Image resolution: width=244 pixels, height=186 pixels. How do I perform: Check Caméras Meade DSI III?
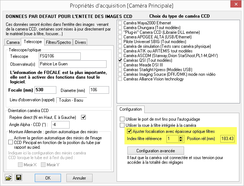click(x=120, y=65)
